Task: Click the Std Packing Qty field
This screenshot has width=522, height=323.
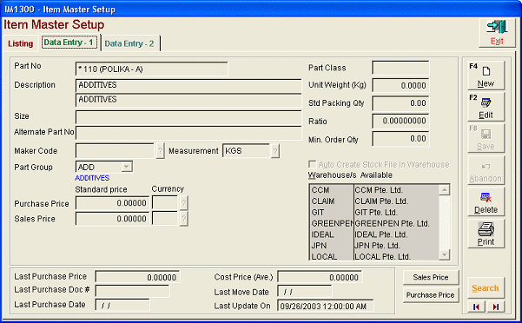Action: pos(400,103)
